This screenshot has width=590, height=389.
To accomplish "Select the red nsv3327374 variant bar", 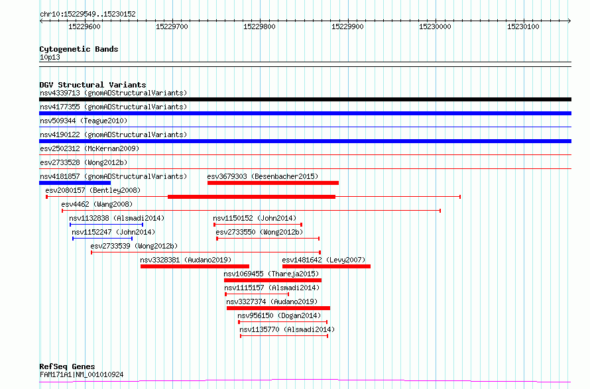I will [278, 308].
